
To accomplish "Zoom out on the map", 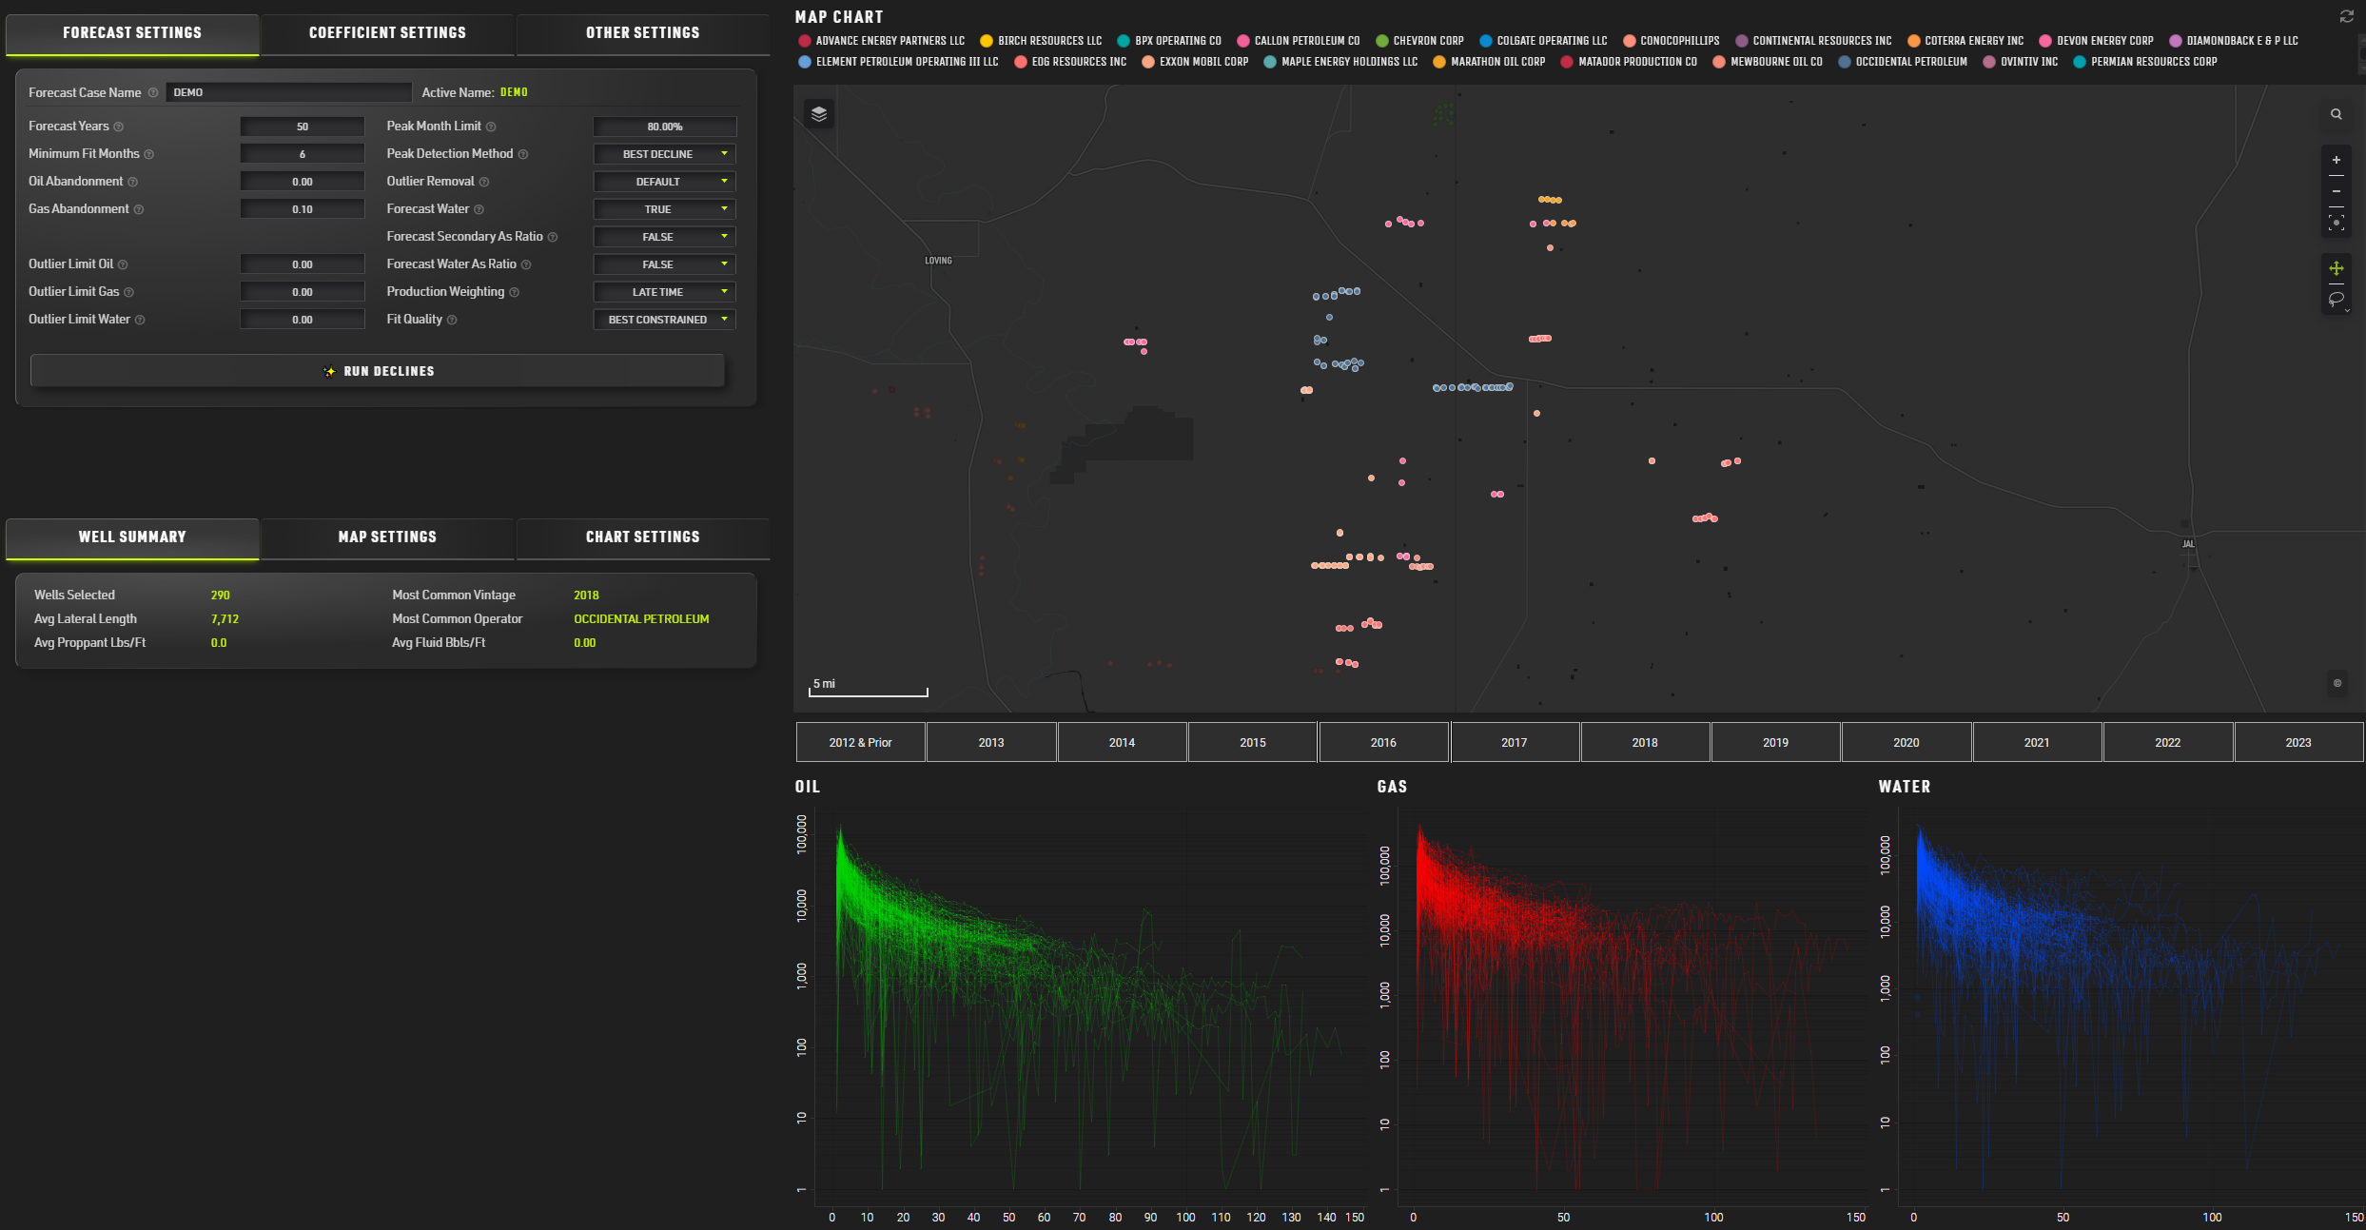I will 2336,191.
